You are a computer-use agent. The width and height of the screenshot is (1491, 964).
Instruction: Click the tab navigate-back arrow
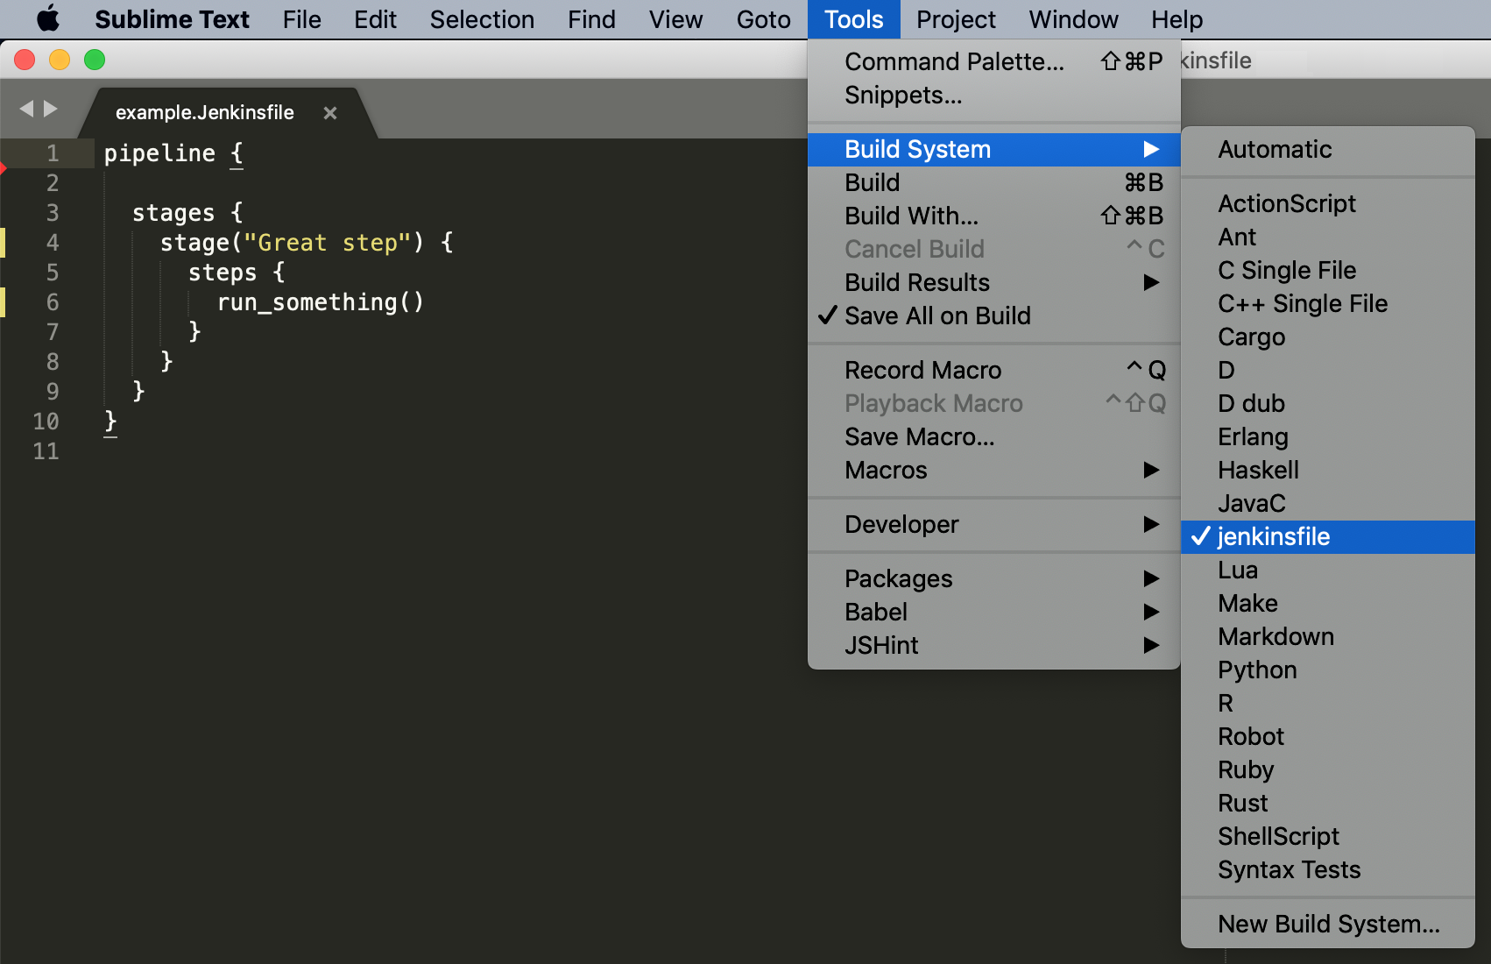[x=26, y=109]
